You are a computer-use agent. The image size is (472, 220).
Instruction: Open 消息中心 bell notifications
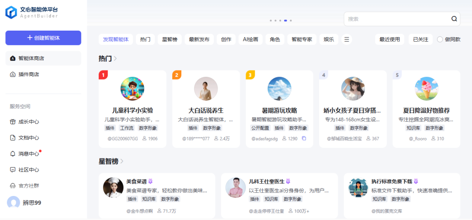click(13, 154)
